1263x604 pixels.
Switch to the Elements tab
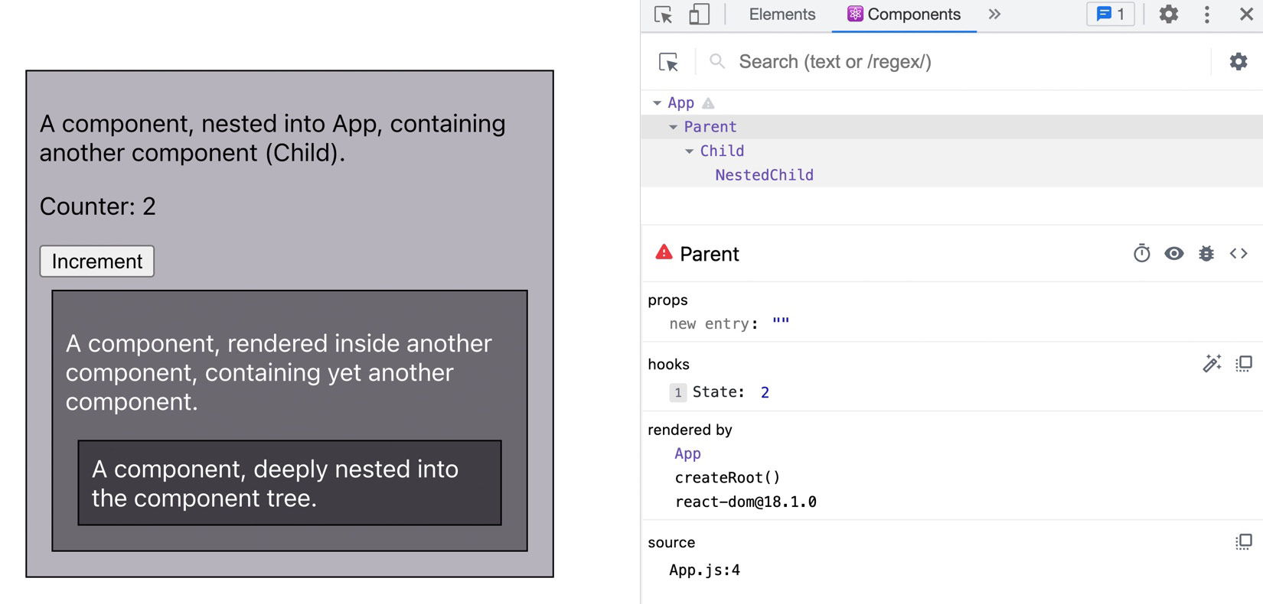coord(782,15)
